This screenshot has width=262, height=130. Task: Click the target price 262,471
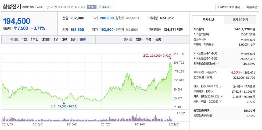[250, 73]
